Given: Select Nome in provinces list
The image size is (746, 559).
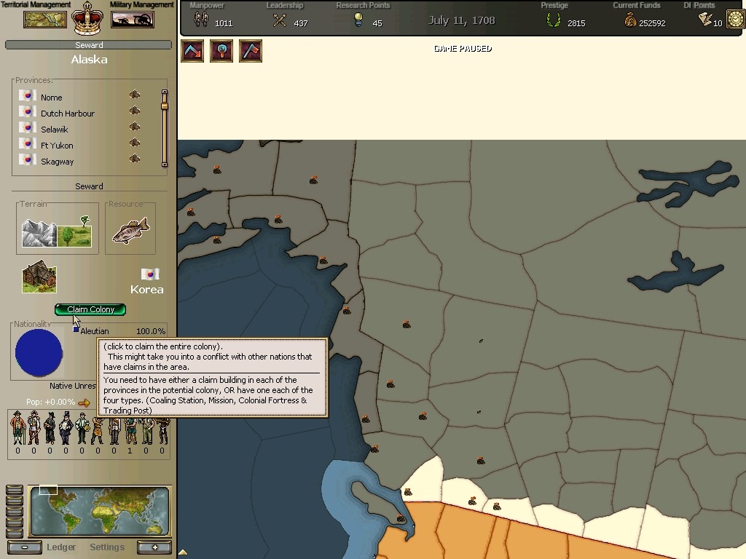Looking at the screenshot, I should [52, 98].
